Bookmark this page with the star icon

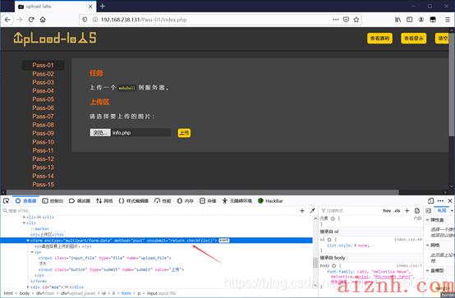[x=356, y=20]
